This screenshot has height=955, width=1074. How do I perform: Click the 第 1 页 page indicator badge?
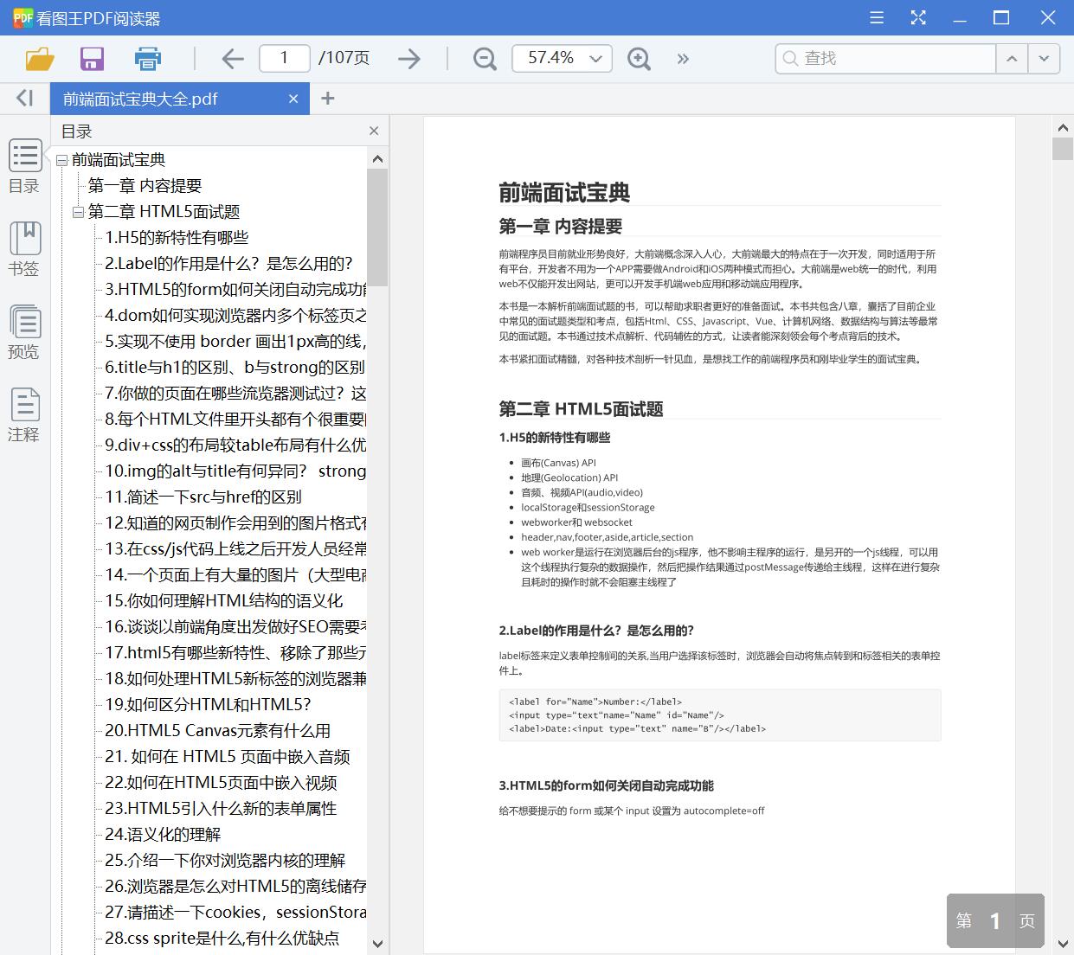coord(995,921)
